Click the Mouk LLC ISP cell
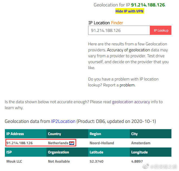The width and height of the screenshot is (179, 171). coord(14,161)
